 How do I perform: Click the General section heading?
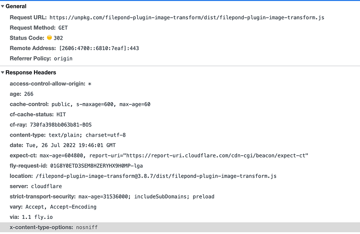click(16, 6)
